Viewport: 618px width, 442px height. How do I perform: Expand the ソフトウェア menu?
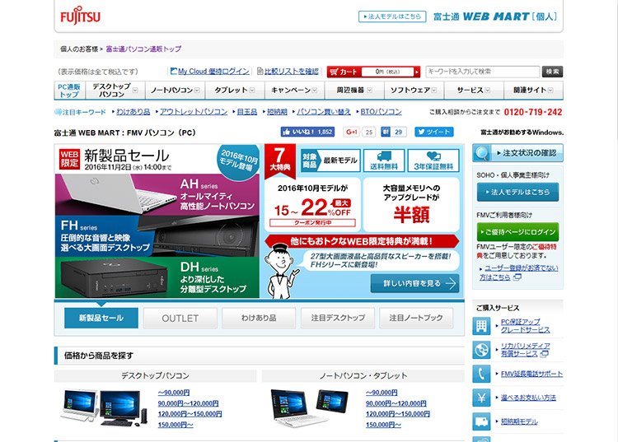[414, 91]
